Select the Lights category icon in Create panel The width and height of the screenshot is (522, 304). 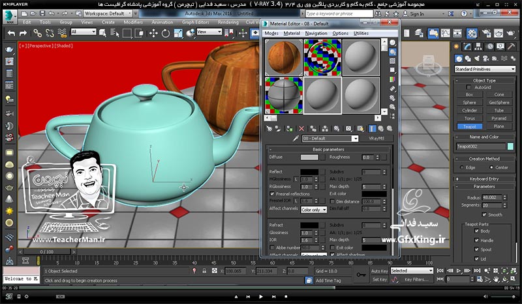477,59
